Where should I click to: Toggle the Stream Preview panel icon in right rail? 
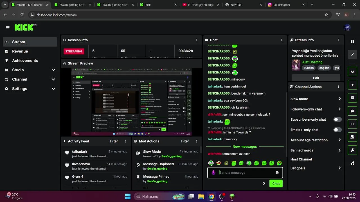tap(352, 72)
